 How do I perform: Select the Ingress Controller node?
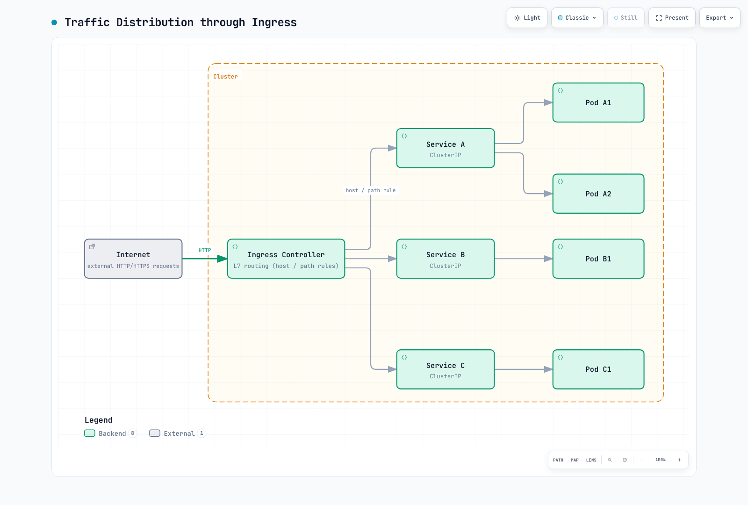[286, 259]
